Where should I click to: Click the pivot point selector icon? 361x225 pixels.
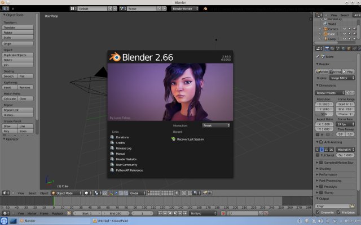98,193
